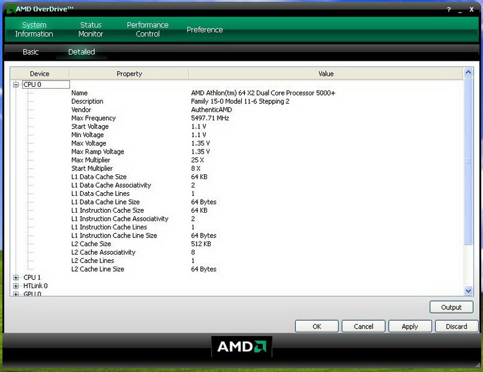The width and height of the screenshot is (483, 372).
Task: Select the L2 Cache Lines property
Action: (x=92, y=260)
